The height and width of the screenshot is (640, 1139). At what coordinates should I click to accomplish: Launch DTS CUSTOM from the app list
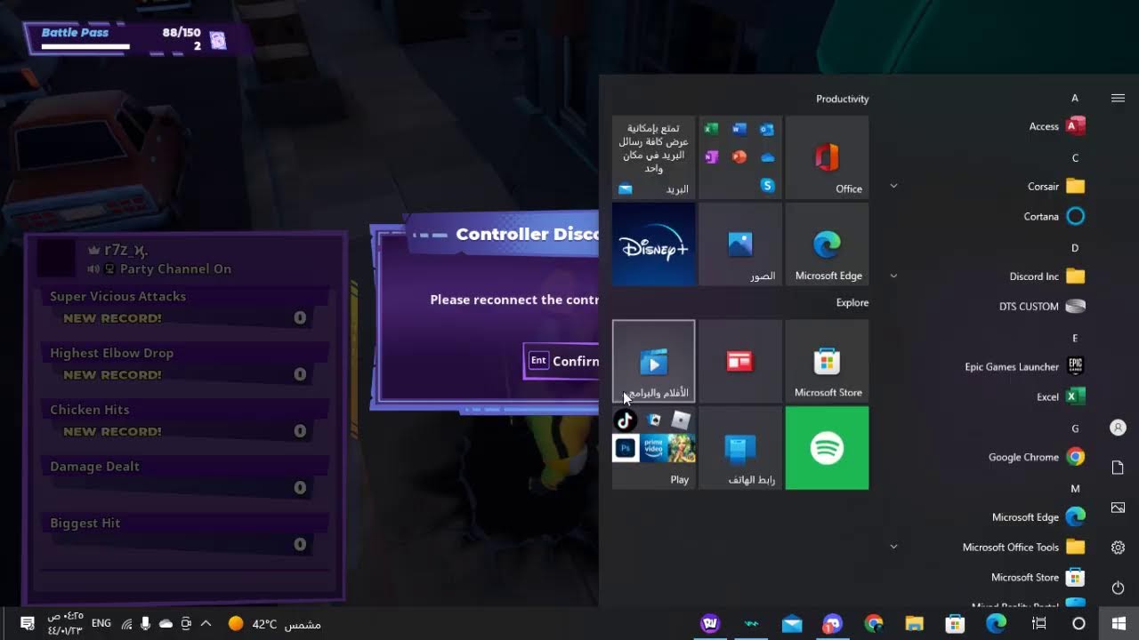click(1042, 307)
